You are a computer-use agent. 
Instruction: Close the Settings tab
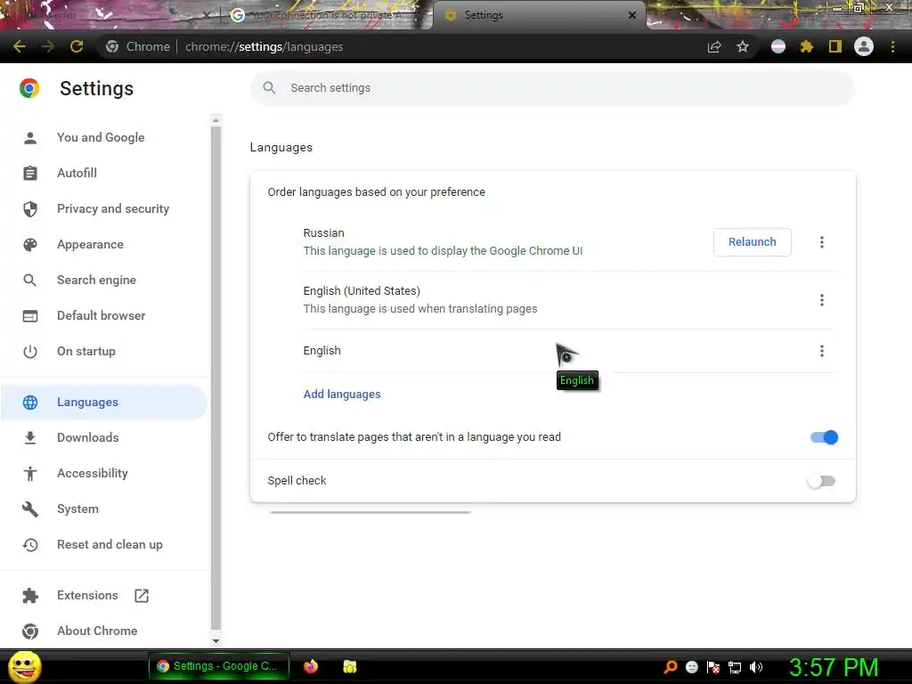[x=632, y=15]
